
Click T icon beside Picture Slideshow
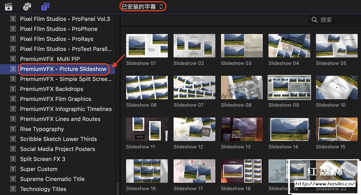(13, 69)
